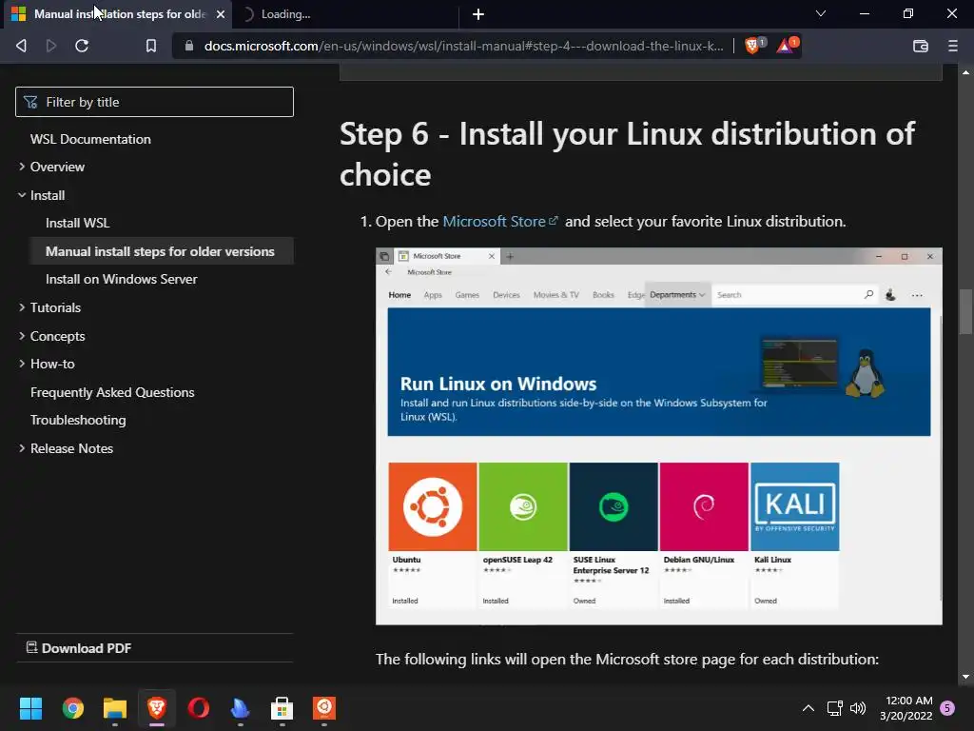Viewport: 974px width, 731px height.
Task: Expand the How-to section
Action: pyautogui.click(x=47, y=364)
